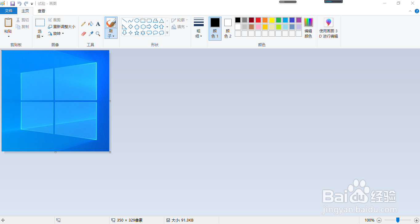
Task: Open the File (文件) menu
Action: pyautogui.click(x=9, y=11)
